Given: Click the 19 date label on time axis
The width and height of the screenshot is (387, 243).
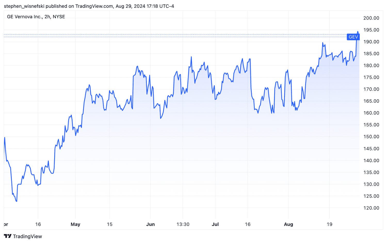Looking at the screenshot, I should pyautogui.click(x=329, y=224).
